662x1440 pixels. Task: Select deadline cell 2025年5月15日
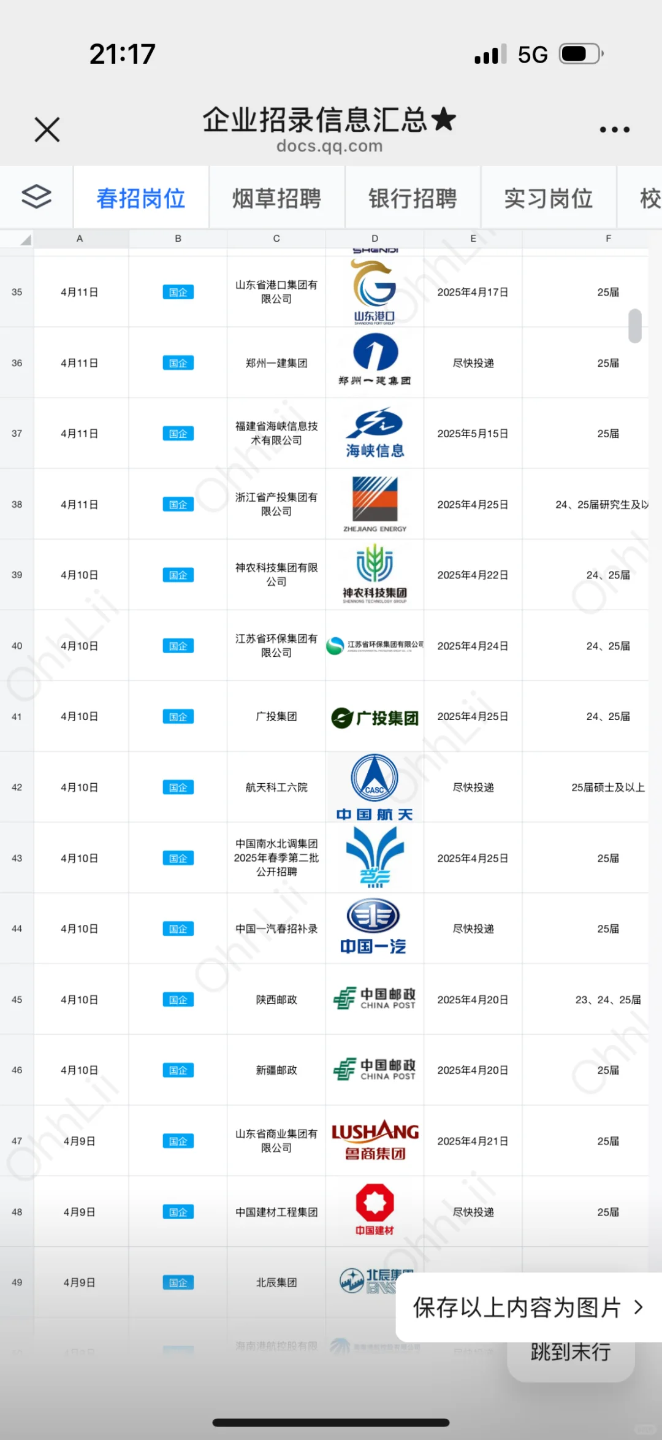click(473, 433)
